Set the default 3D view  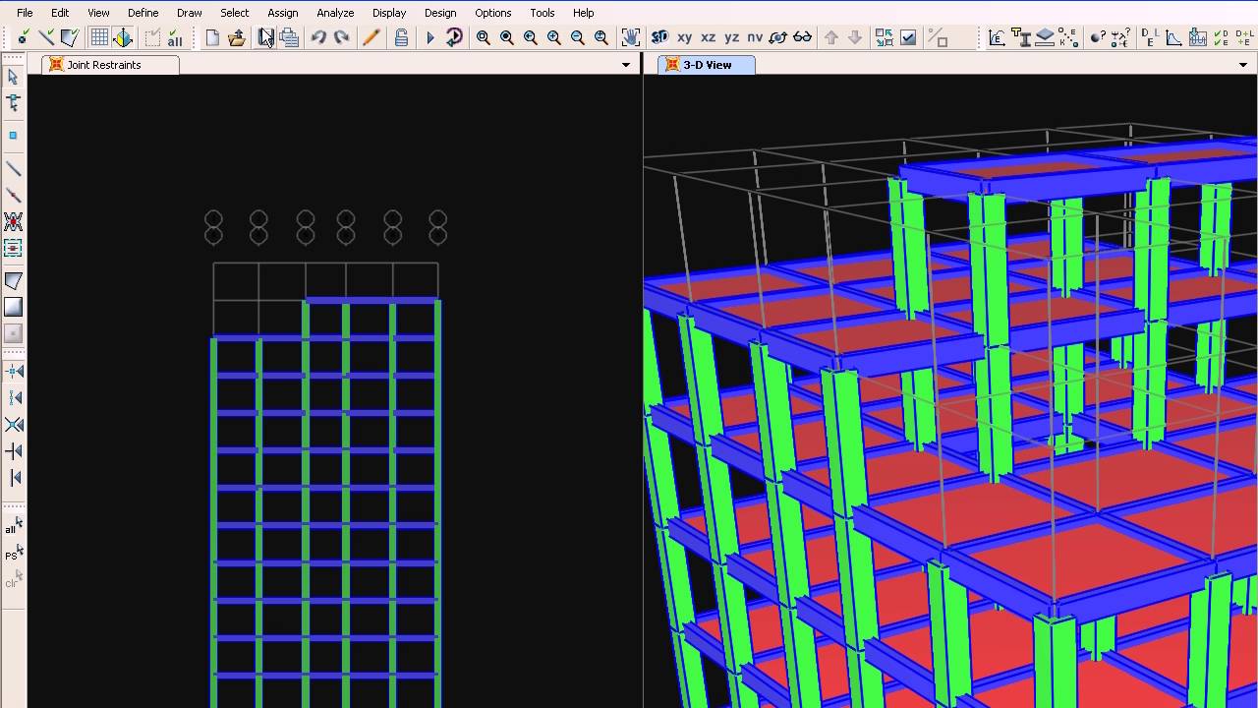click(660, 37)
